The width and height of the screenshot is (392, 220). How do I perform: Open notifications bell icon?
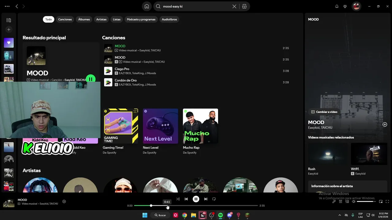coord(337,6)
